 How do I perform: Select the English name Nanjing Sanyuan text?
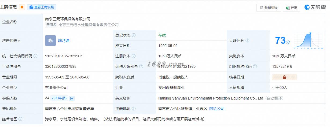click(x=211, y=98)
